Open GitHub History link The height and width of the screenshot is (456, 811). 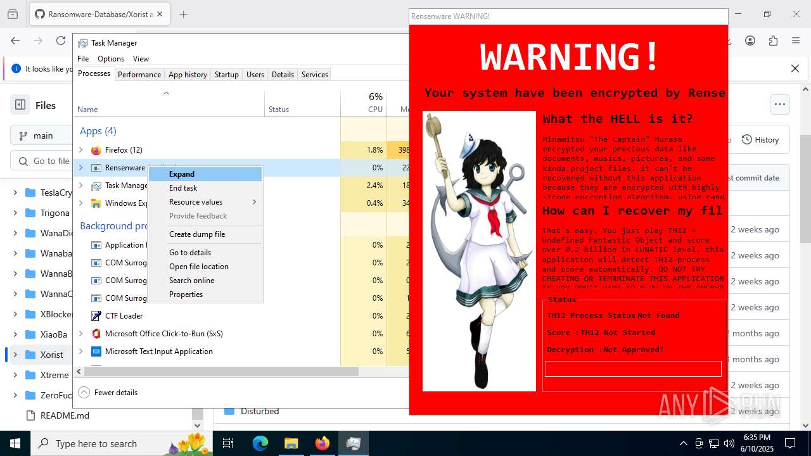click(760, 140)
